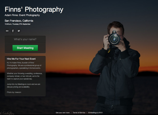Click the Finns' Photography page title

coord(34,10)
